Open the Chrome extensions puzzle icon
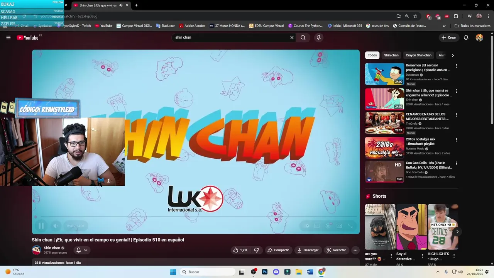The width and height of the screenshot is (494, 278). coord(456,16)
